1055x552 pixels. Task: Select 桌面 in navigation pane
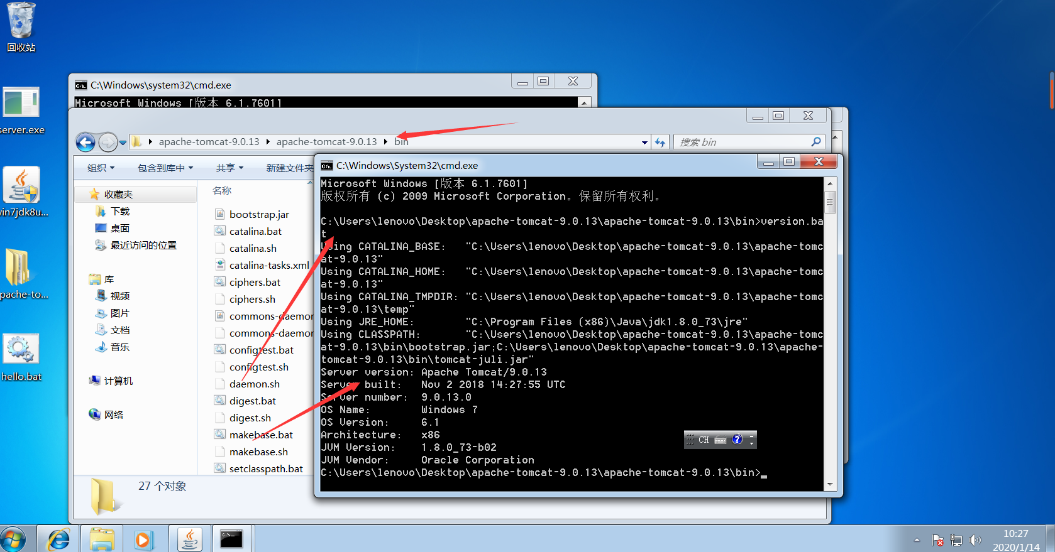coord(119,228)
